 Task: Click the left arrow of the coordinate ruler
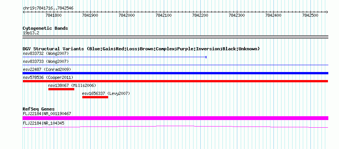[24, 12]
